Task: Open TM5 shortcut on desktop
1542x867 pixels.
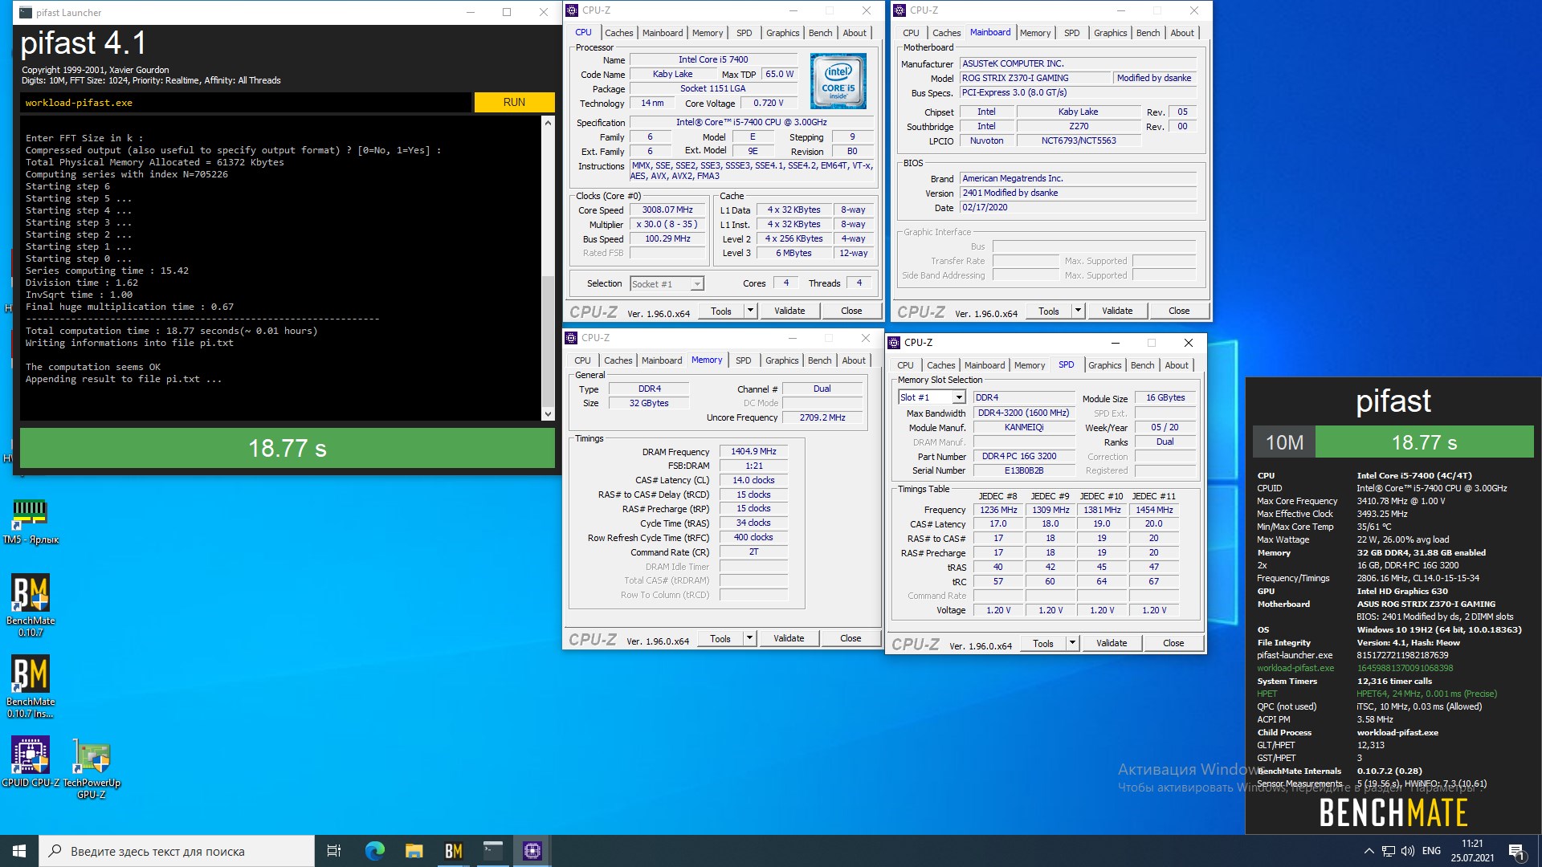Action: click(x=31, y=522)
